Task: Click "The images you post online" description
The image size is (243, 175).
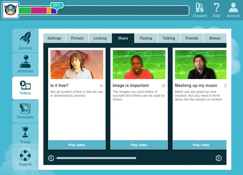Action: point(139,96)
